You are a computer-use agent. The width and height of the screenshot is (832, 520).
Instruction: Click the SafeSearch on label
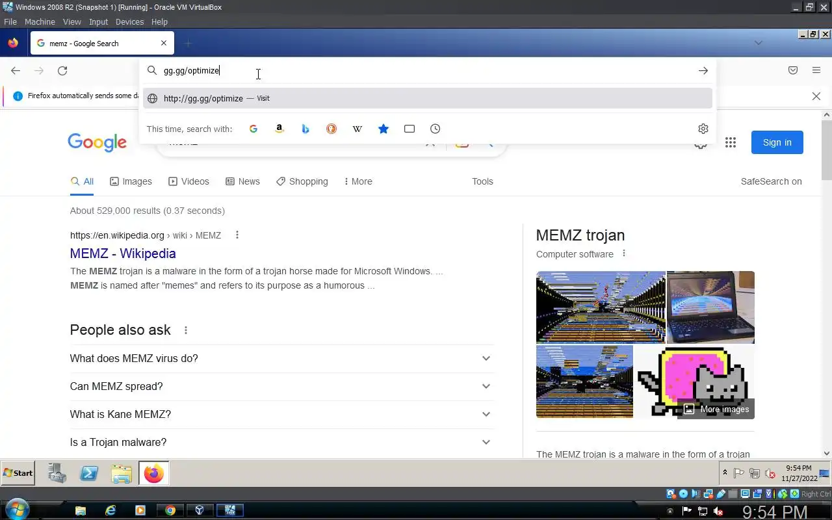click(772, 181)
